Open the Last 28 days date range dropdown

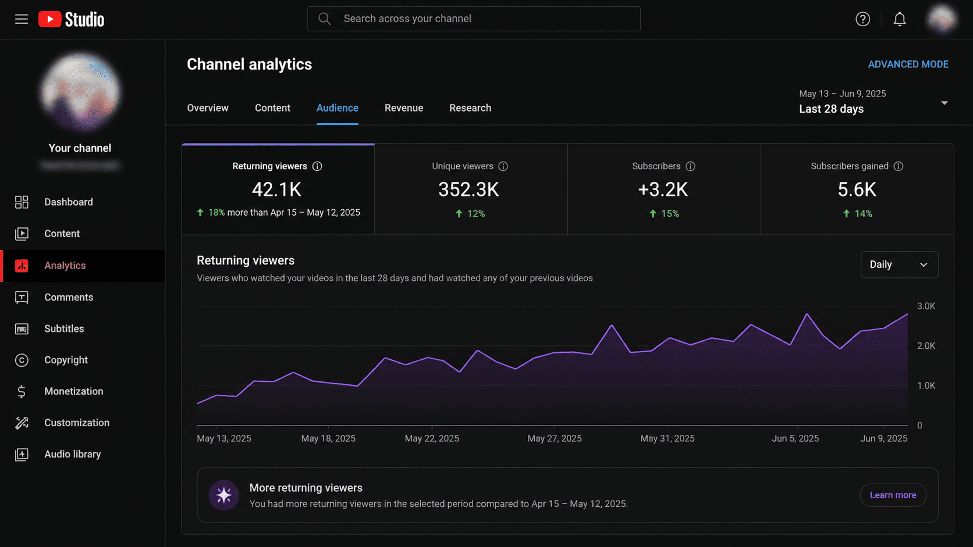click(x=873, y=102)
